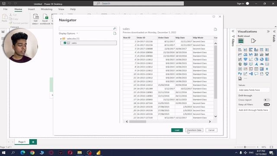This screenshot has width=277, height=156.
Task: Select the Funnel chart visual
Action: [x=245, y=59]
